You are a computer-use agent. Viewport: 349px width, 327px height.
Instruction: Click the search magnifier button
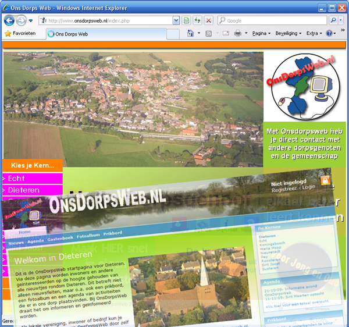(333, 20)
